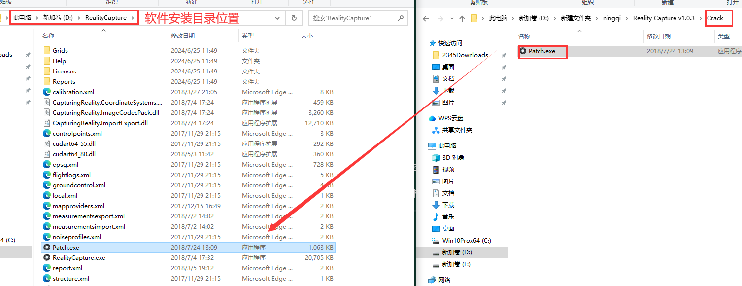The height and width of the screenshot is (286, 742).
Task: Click the WPS cloud drive icon
Action: 432,118
